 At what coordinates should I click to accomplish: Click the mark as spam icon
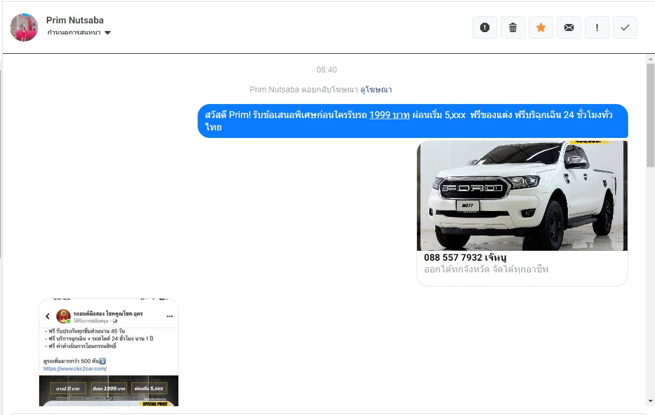pyautogui.click(x=484, y=27)
